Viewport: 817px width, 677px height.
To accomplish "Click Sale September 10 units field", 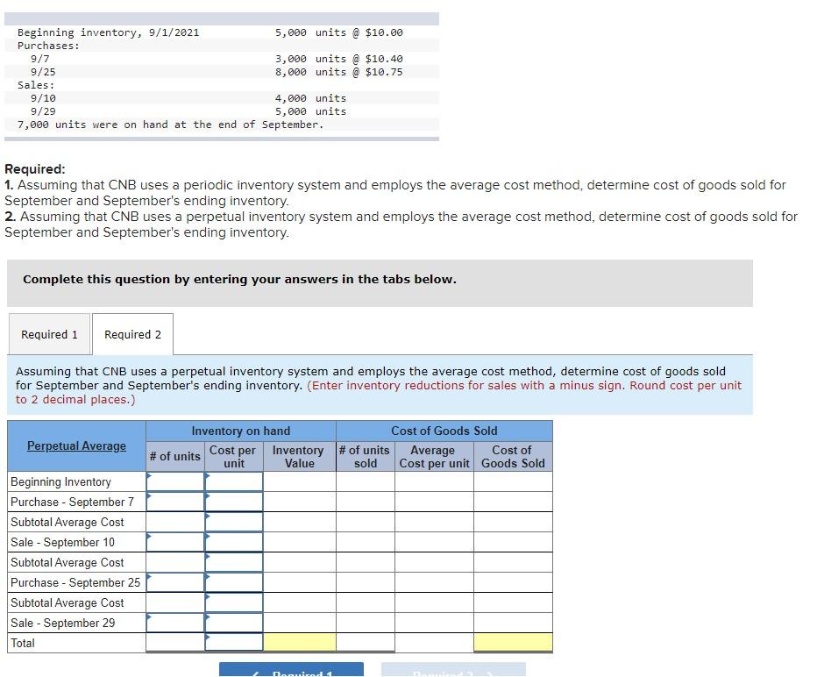I will coord(174,542).
